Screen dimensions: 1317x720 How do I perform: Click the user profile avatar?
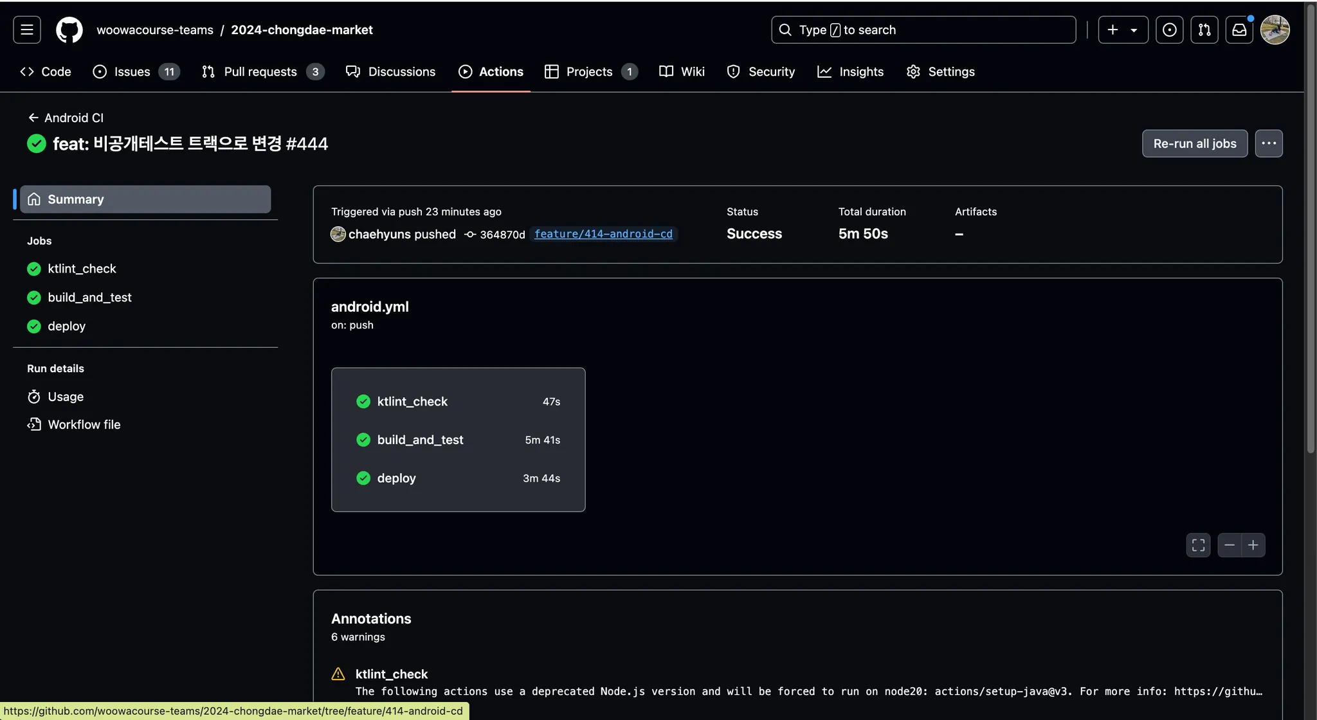click(x=1275, y=30)
